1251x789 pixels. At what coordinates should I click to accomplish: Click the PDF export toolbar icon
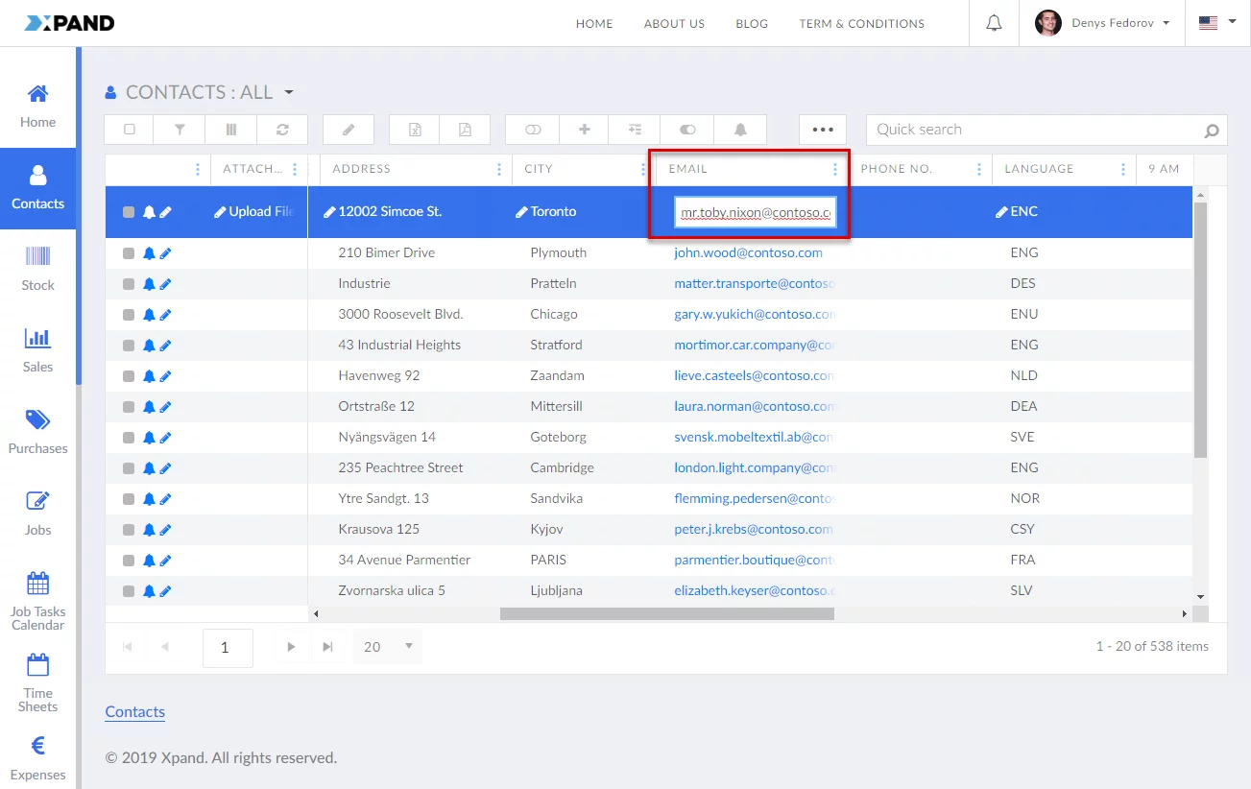(x=465, y=130)
